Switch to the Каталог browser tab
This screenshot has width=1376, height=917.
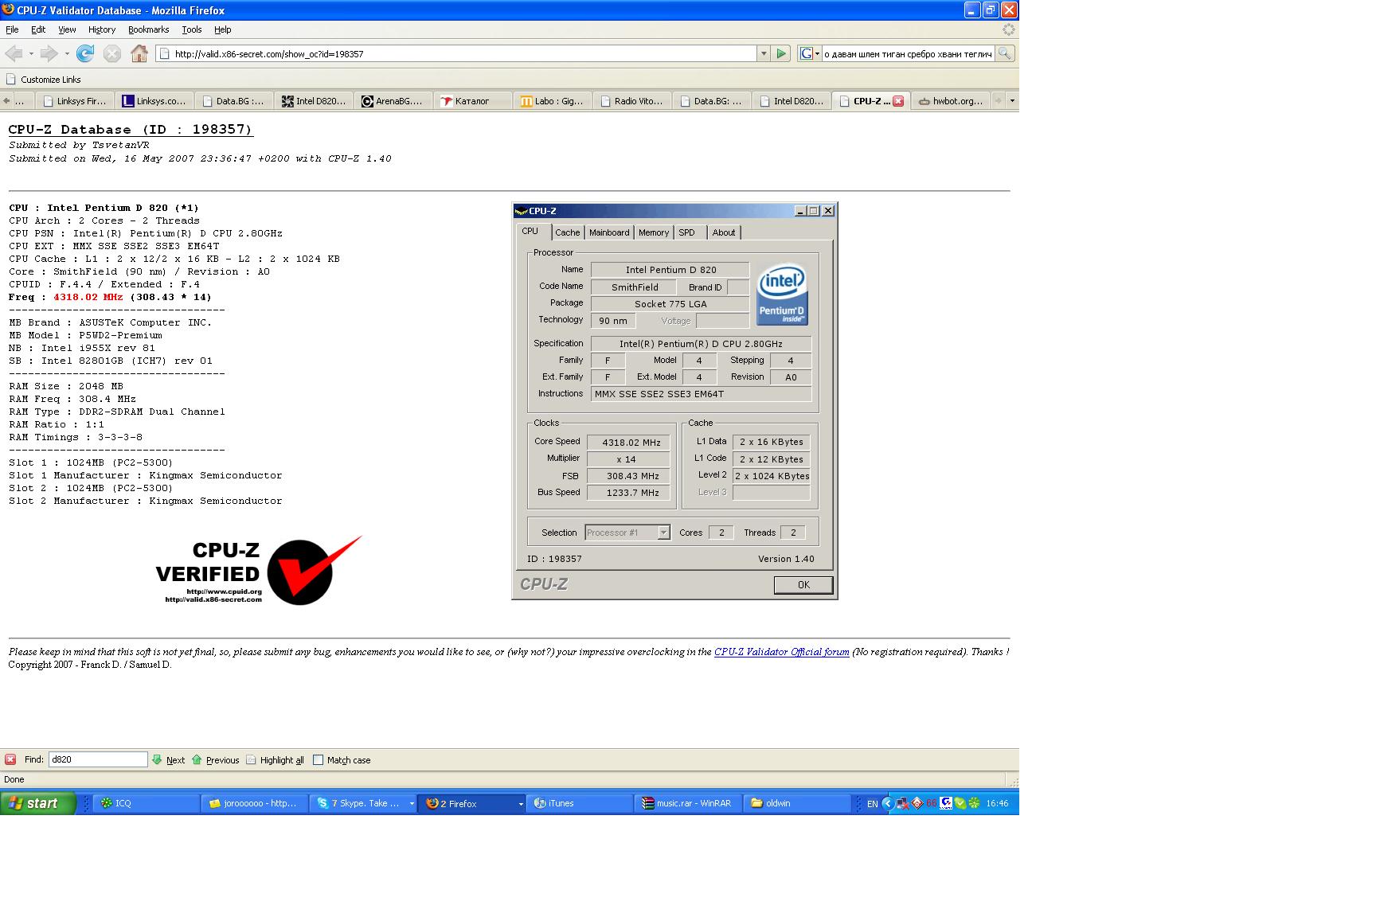coord(473,101)
